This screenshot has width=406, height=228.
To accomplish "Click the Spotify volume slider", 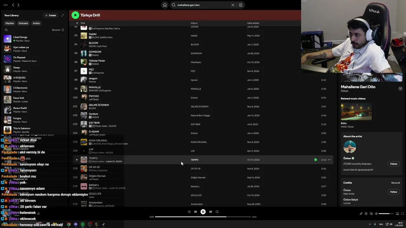I will pos(386,214).
